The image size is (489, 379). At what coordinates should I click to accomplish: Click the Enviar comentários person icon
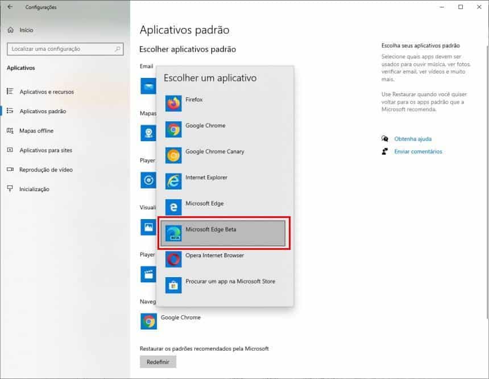(x=385, y=151)
